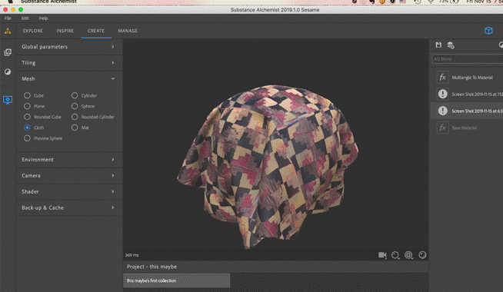Screen dimensions: 503x292
Task: Click the cloth 3D preview viewport
Action: tap(276, 149)
